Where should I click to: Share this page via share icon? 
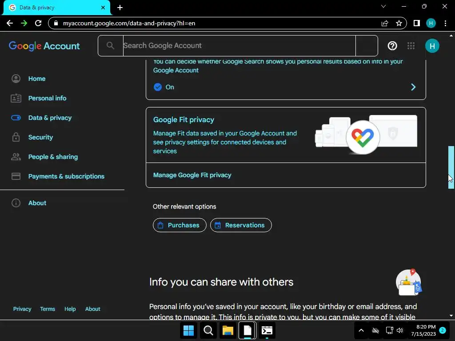[x=385, y=23]
